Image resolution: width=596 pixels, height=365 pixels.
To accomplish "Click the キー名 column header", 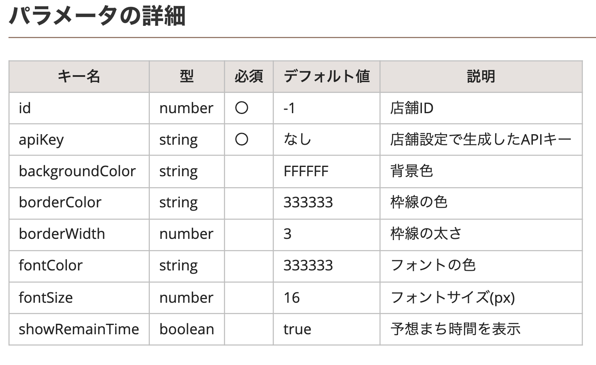I will pos(79,76).
